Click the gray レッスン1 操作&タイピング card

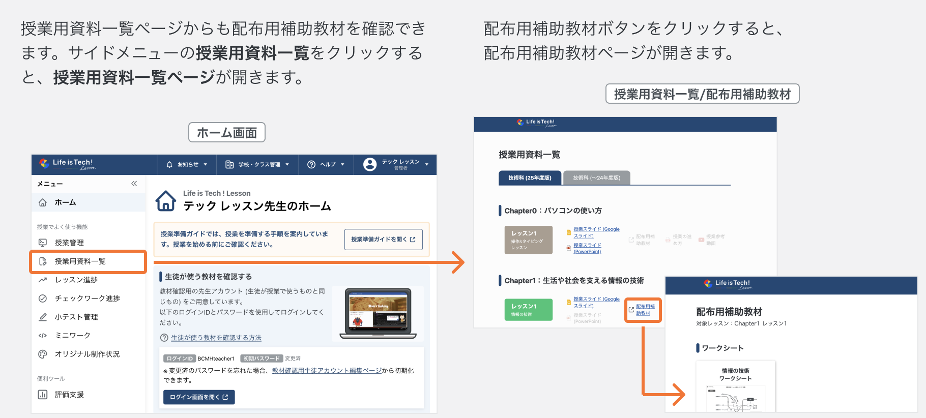529,240
